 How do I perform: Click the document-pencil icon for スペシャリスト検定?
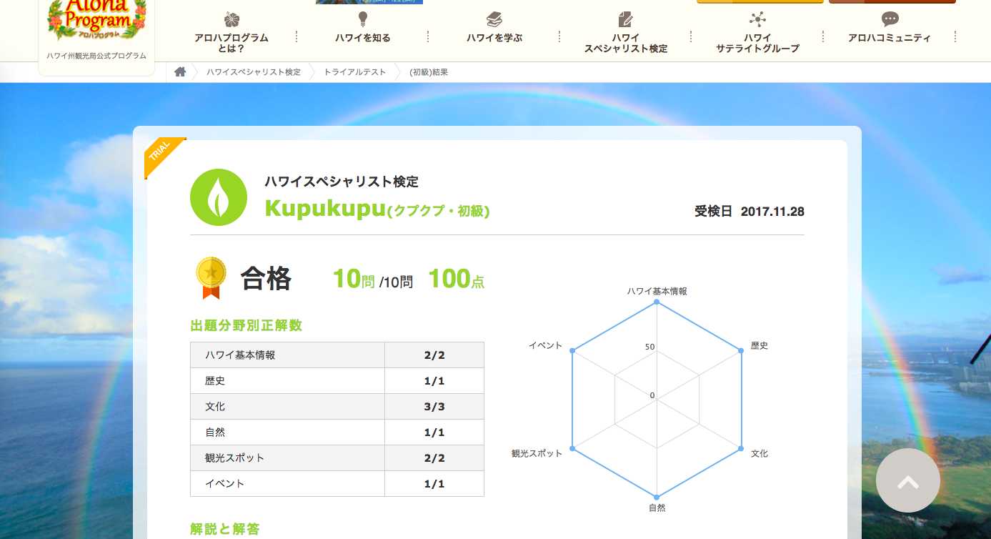click(x=626, y=19)
